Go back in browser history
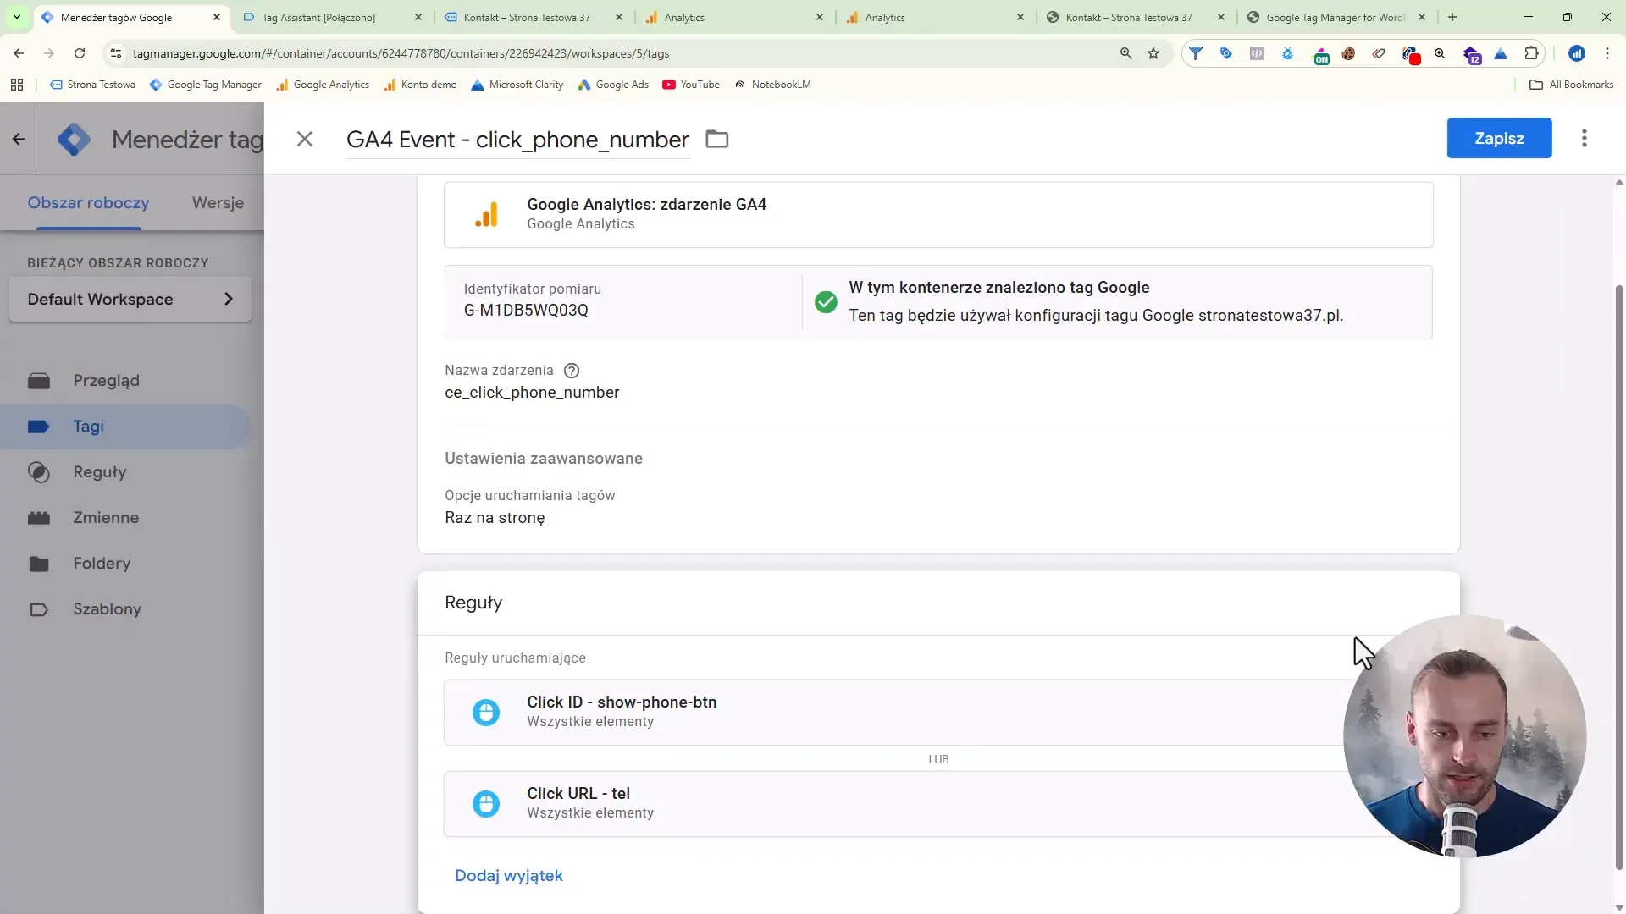Viewport: 1626px width, 914px height. (x=19, y=53)
